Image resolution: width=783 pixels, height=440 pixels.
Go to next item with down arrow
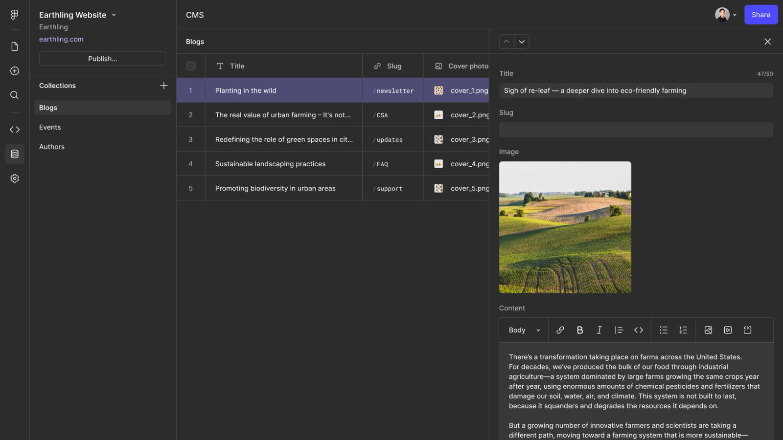(522, 42)
